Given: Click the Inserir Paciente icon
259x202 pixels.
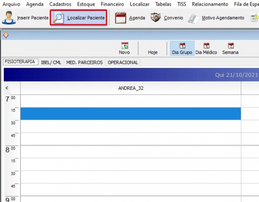Looking at the screenshot, I should [x=9, y=18].
